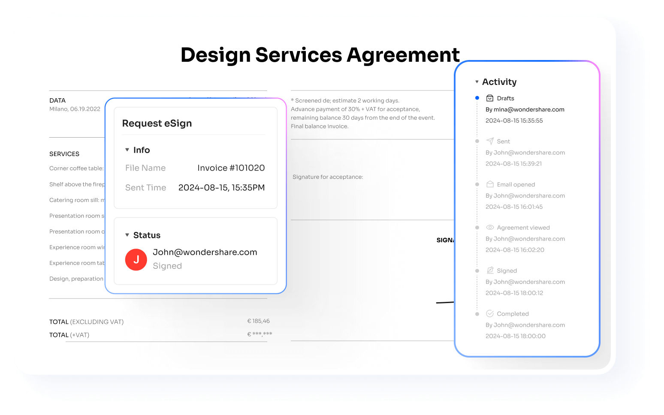Click the Signed pen icon
Screen dimensions: 664x415
[x=490, y=271]
